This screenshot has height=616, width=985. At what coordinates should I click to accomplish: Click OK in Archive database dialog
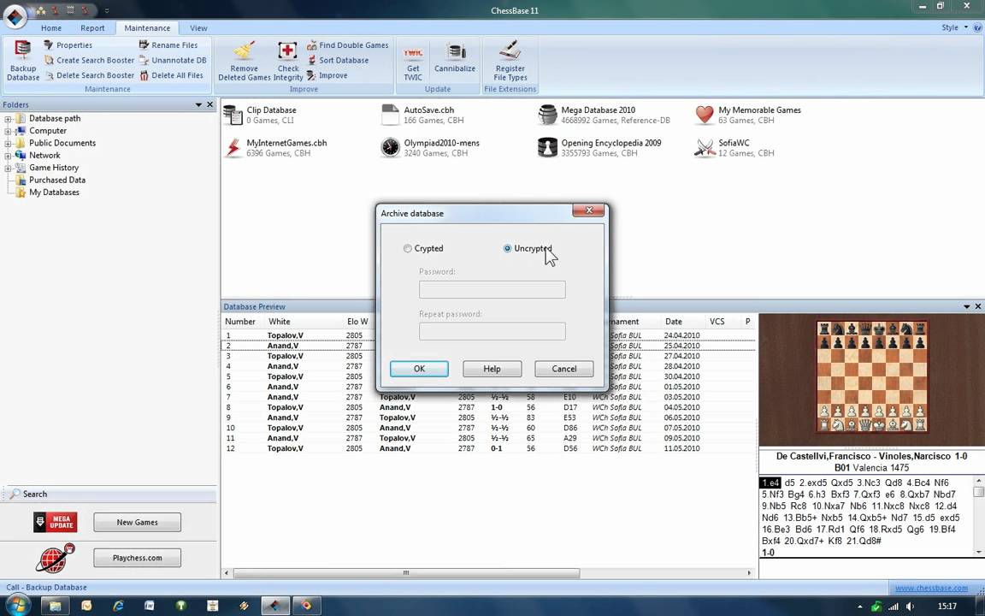click(419, 369)
